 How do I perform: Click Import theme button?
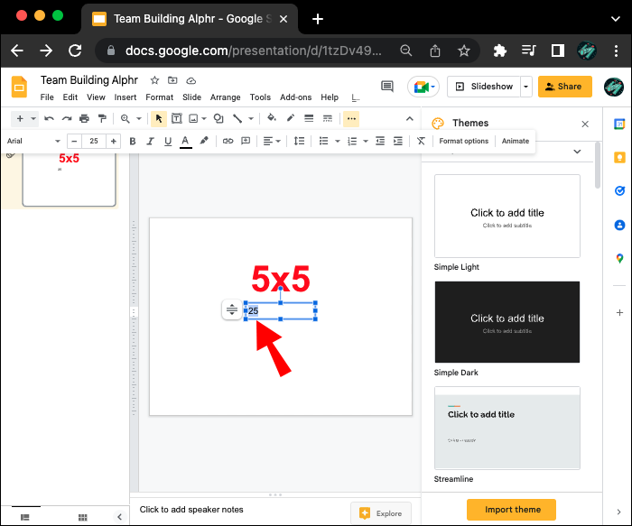pyautogui.click(x=511, y=510)
